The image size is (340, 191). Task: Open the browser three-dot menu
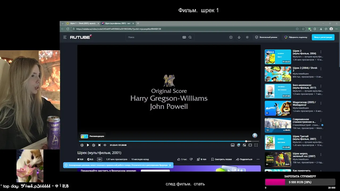click(x=337, y=29)
